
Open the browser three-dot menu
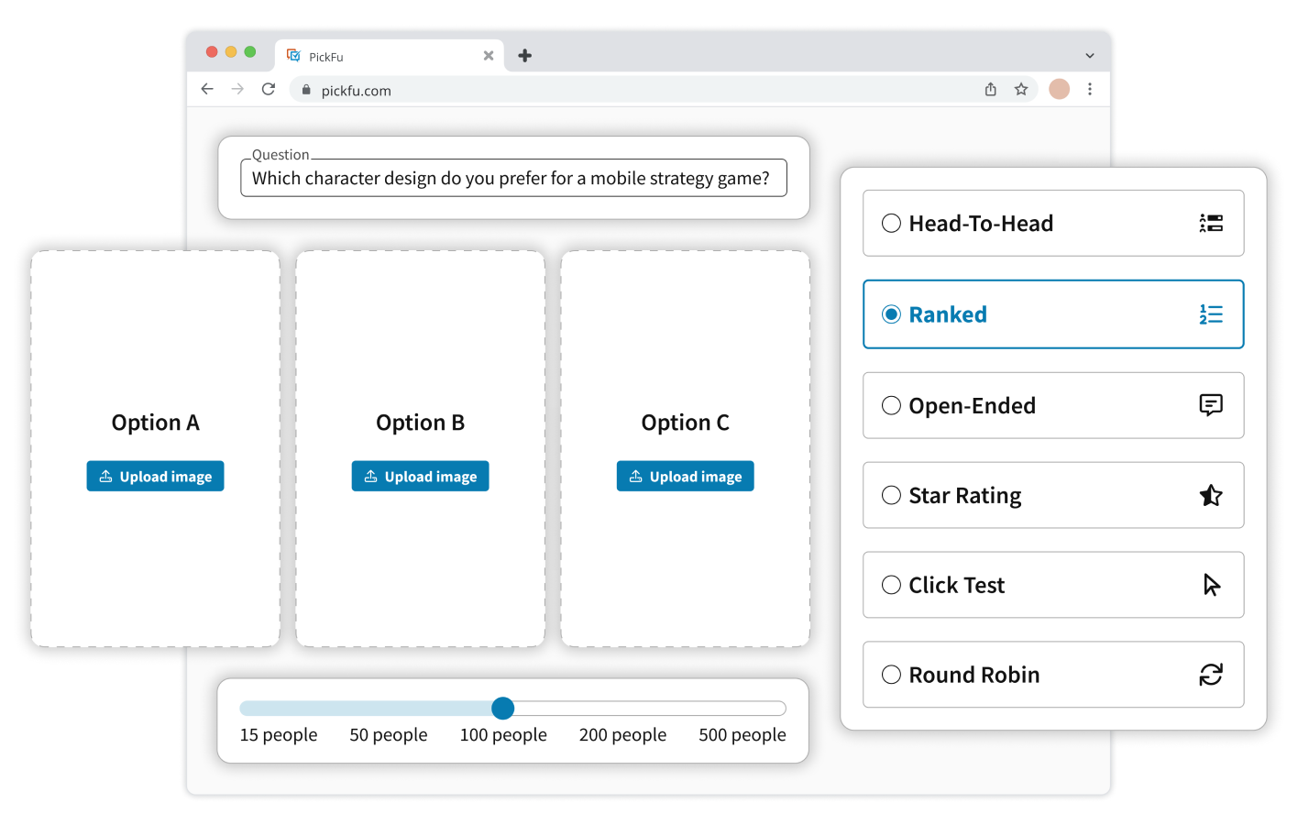1090,89
